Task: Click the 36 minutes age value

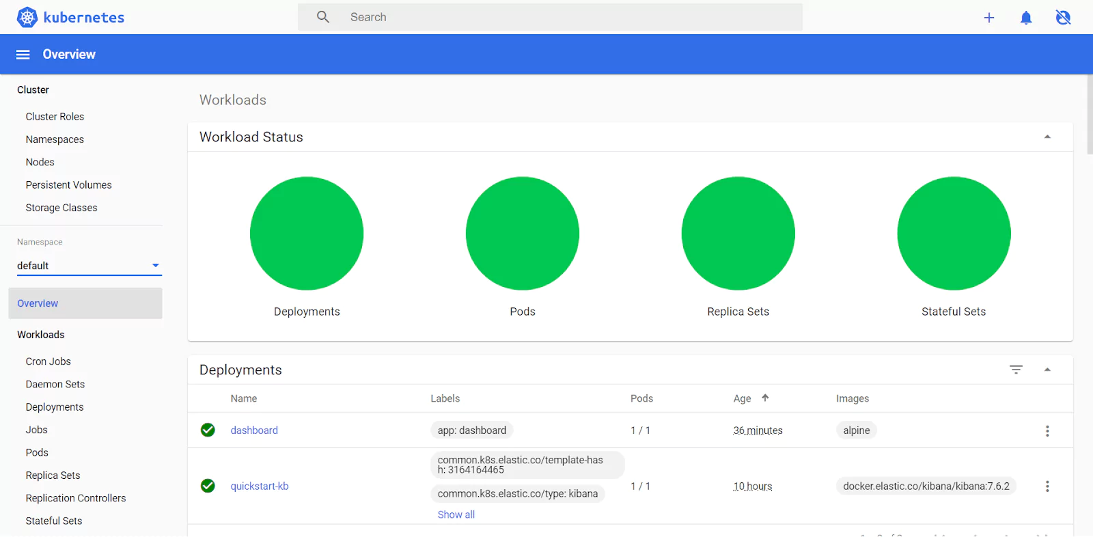Action: pos(758,430)
